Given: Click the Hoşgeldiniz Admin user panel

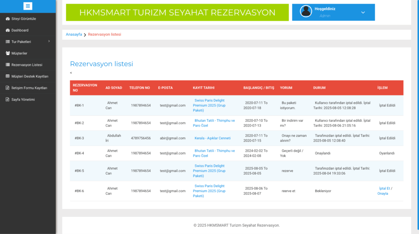Looking at the screenshot, I should coord(333,12).
